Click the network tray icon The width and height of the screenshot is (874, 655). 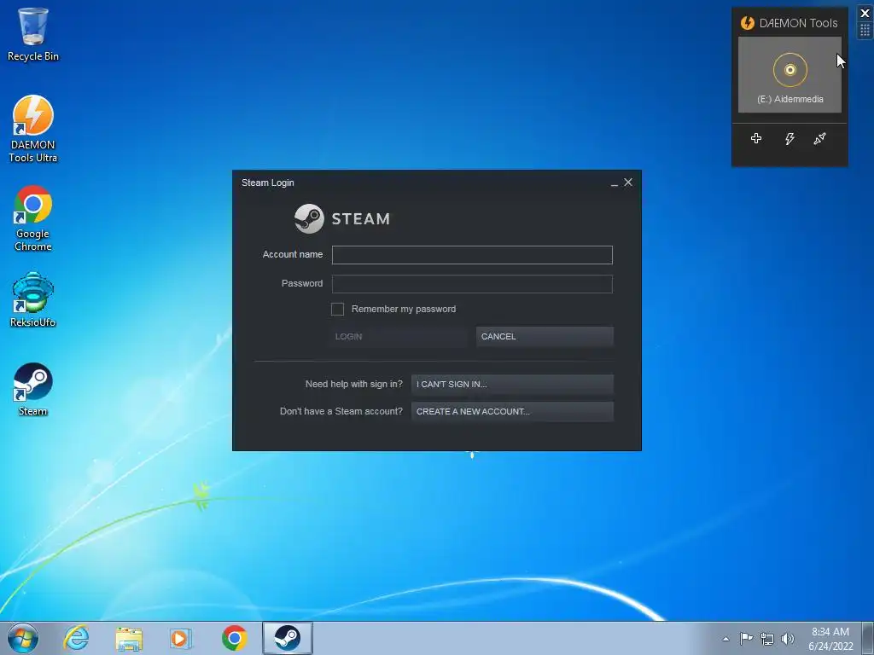tap(767, 639)
